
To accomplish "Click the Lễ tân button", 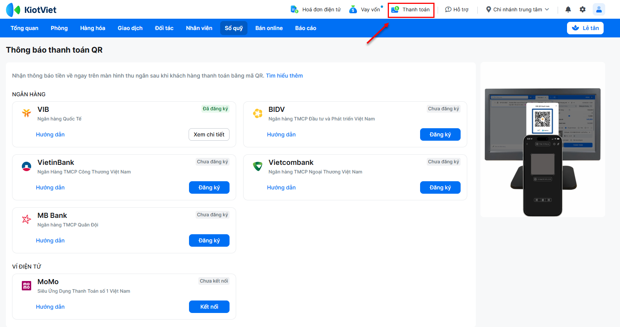I will [x=585, y=28].
